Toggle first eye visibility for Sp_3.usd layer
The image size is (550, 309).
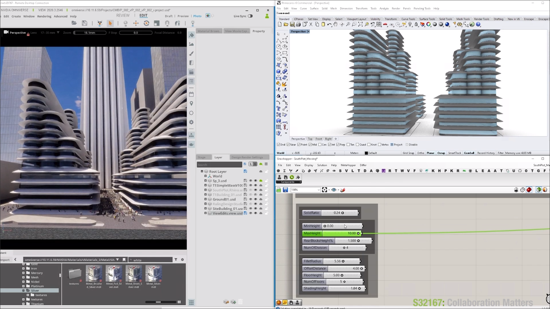point(251,181)
